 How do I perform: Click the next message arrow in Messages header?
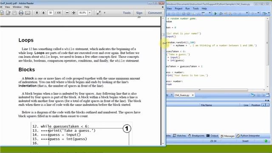tap(267, 105)
